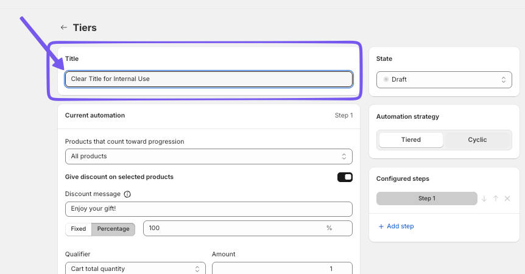Click the Products that count toward progression label
This screenshot has height=274, width=525.
[x=125, y=141]
